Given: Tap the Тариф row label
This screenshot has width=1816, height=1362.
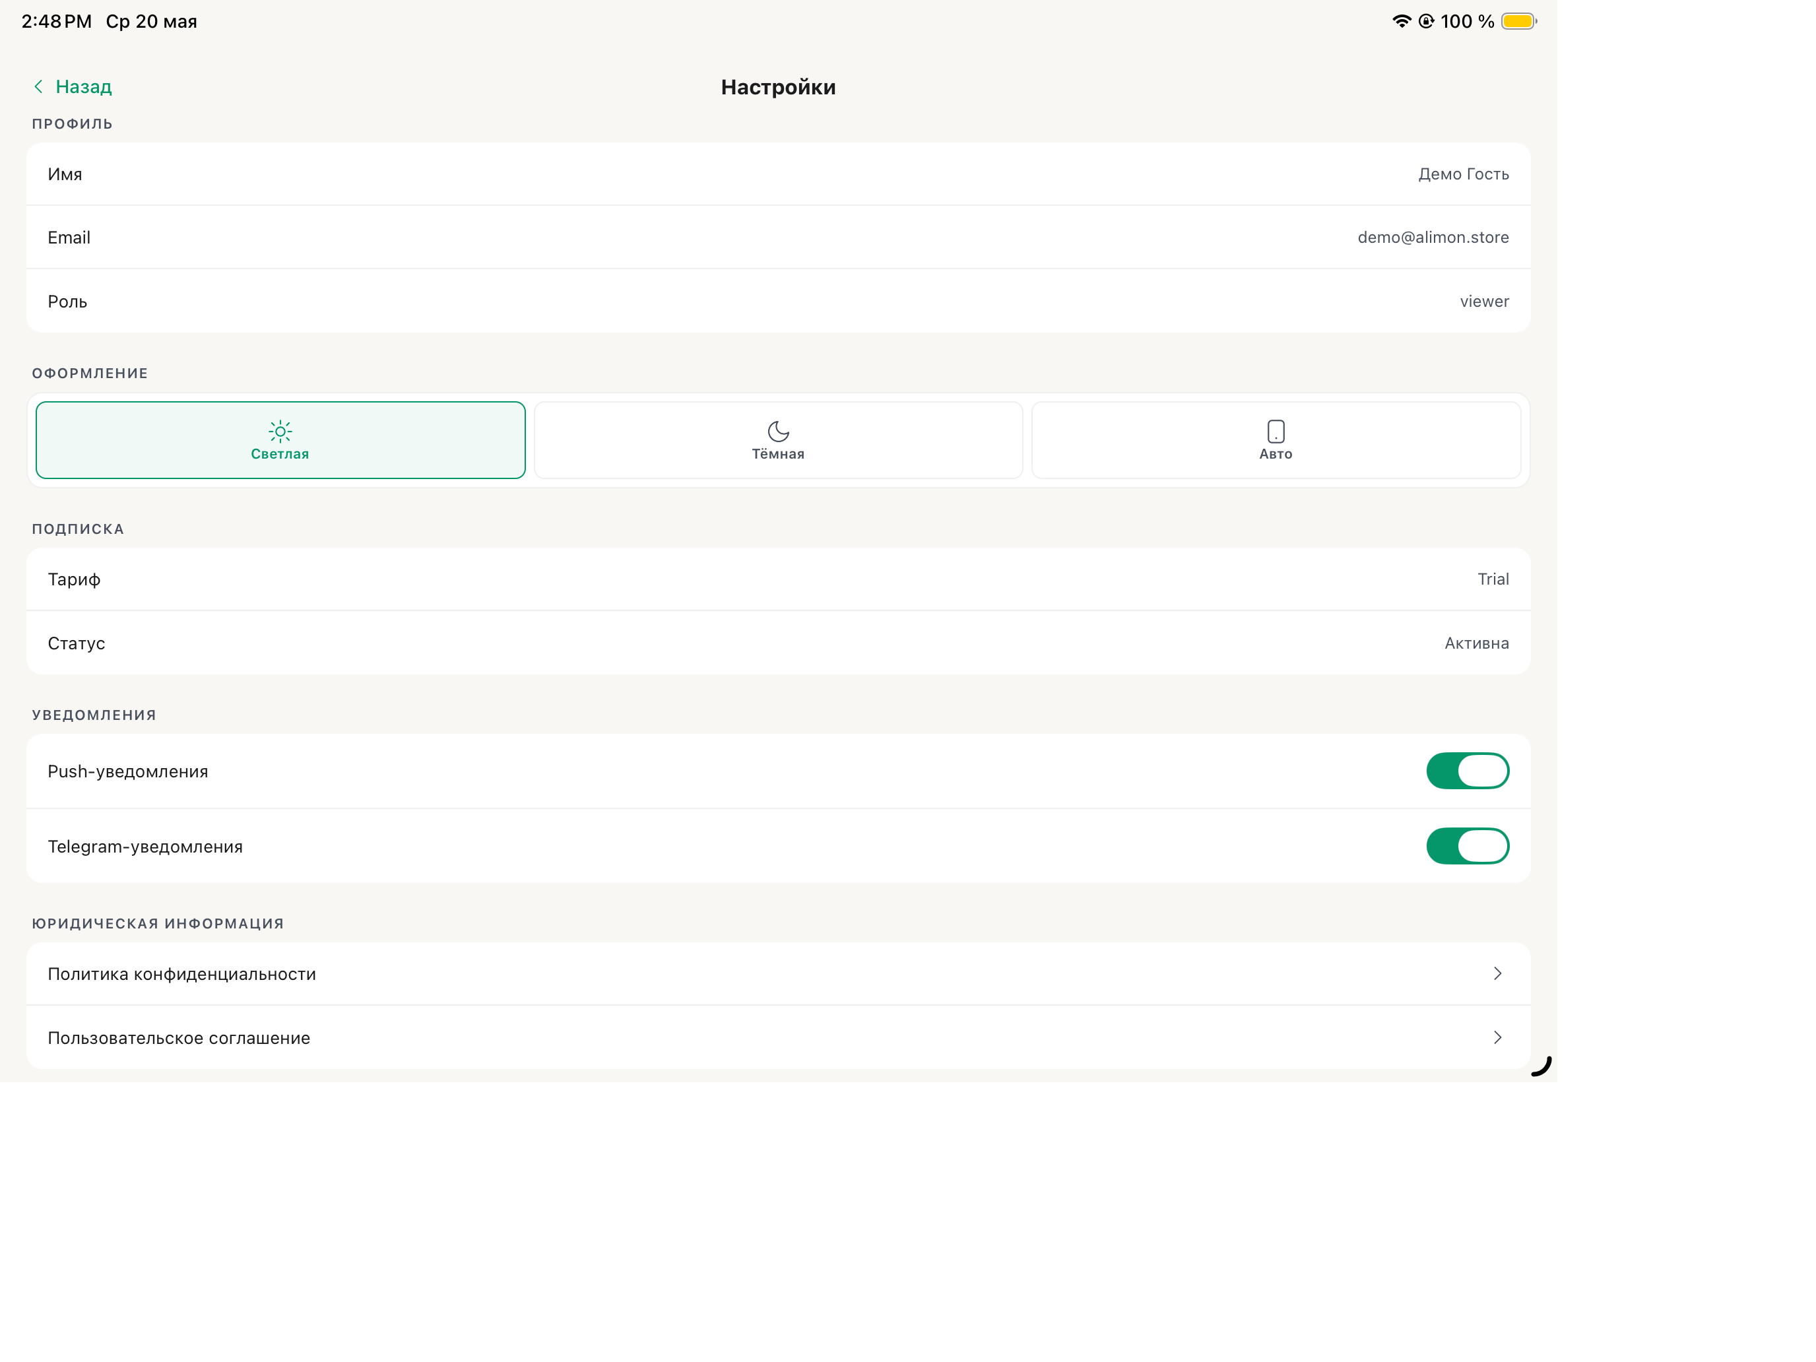Looking at the screenshot, I should (x=74, y=579).
